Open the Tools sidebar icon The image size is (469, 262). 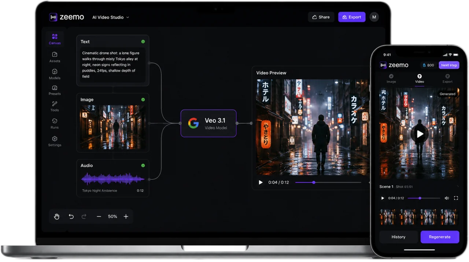[x=55, y=104]
